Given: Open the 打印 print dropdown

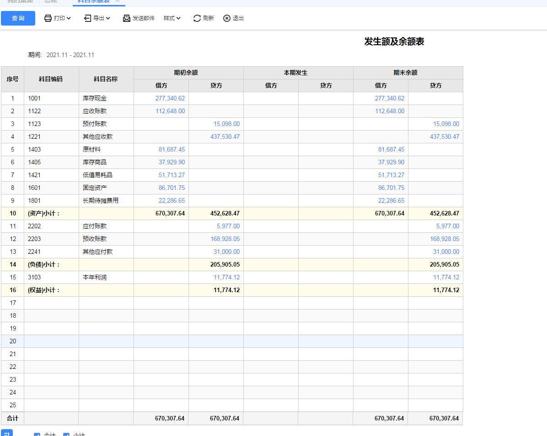Looking at the screenshot, I should (x=58, y=18).
